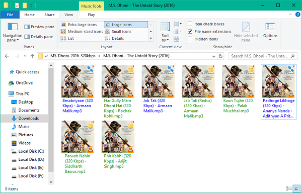302x193 pixels.
Task: Open the Group by dropdown icon
Action: (x=177, y=24)
